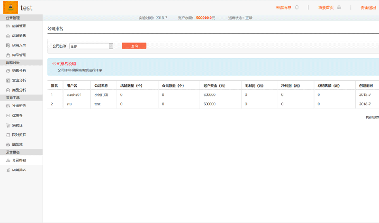Screen dimensions: 379x223
Task: Click the dropdown arrow beside 全部
Action: [x=111, y=46]
